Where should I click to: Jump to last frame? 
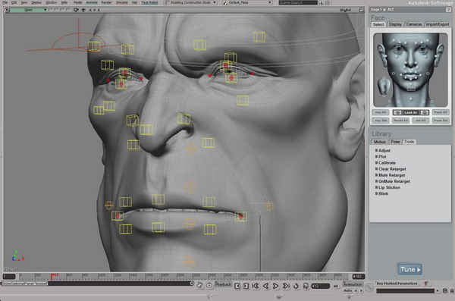tap(286, 286)
